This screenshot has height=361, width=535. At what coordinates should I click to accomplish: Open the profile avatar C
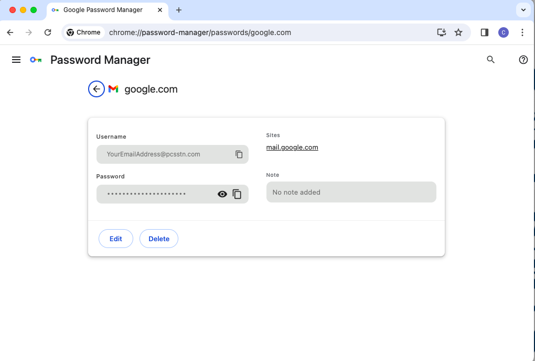tap(504, 32)
